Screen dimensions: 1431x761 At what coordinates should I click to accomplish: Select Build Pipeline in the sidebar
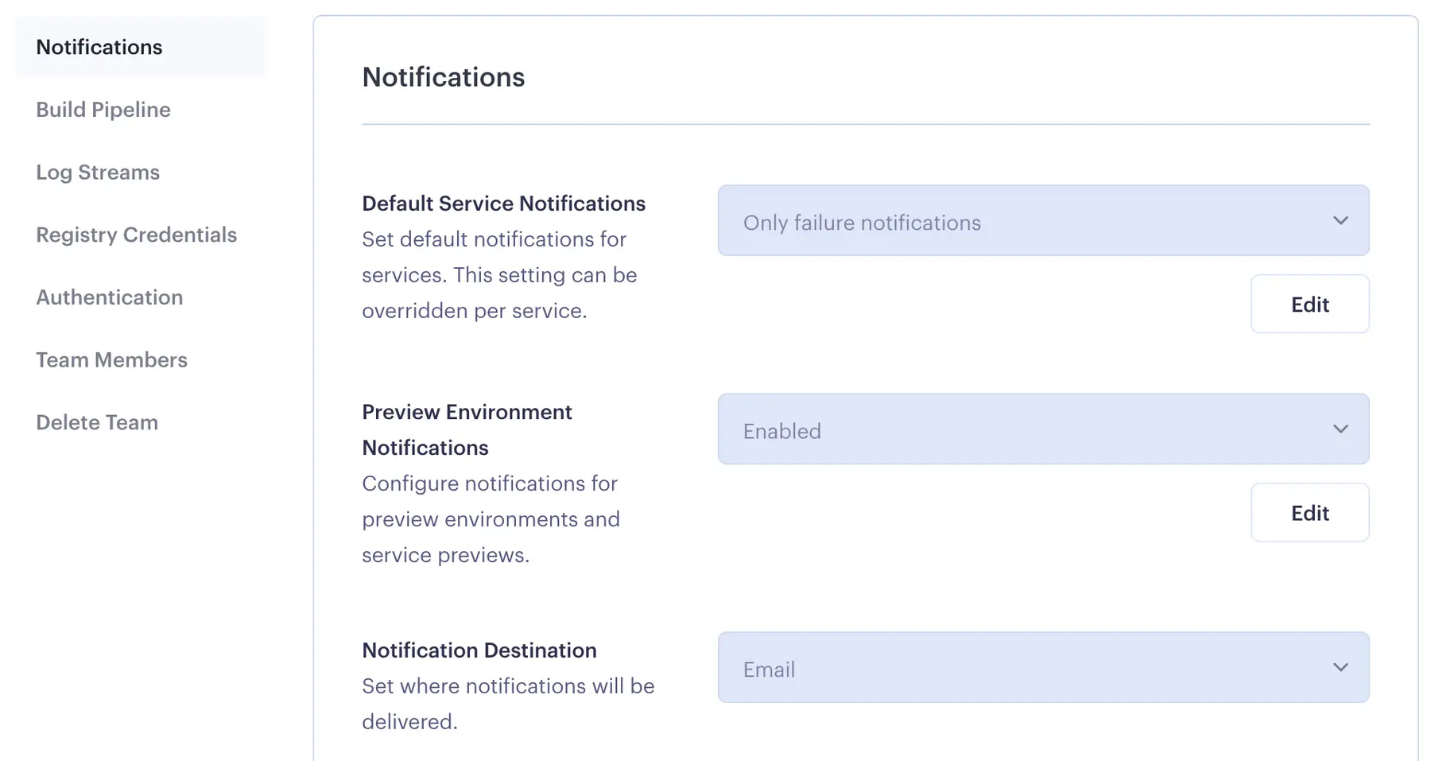103,109
